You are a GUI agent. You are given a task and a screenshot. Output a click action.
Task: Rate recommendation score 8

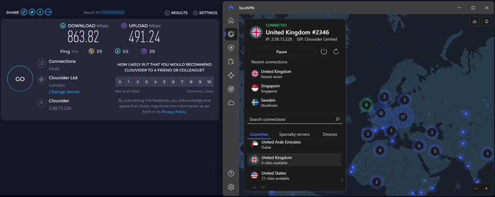tap(191, 82)
